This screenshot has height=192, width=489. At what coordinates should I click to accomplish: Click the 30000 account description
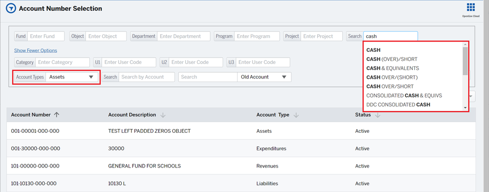click(x=116, y=148)
